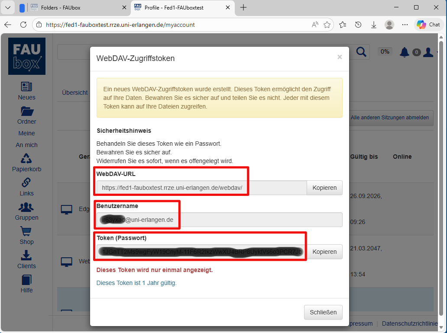Open the Papierkorb recycle icon
This screenshot has height=333, width=447.
click(x=26, y=159)
